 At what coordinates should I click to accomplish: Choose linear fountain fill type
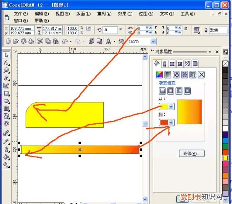click(162, 91)
